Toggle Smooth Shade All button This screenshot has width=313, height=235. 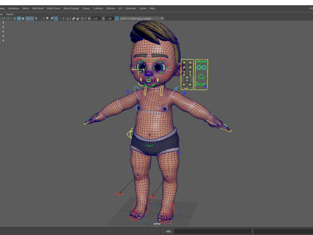pyautogui.click(x=19, y=18)
